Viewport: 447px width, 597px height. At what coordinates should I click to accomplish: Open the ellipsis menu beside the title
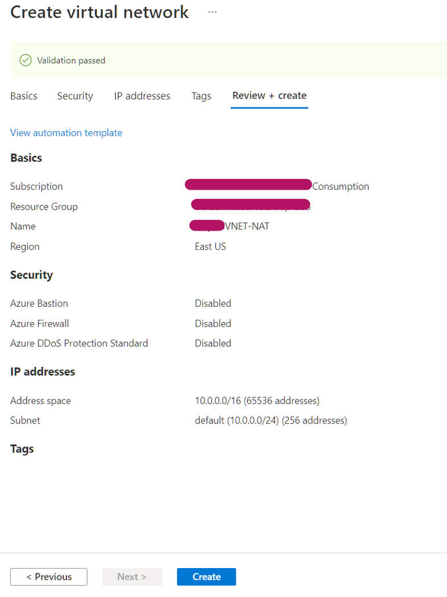pyautogui.click(x=212, y=12)
